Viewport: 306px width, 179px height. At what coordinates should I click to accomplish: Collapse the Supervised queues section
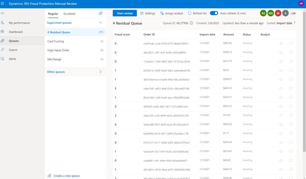pos(100,23)
